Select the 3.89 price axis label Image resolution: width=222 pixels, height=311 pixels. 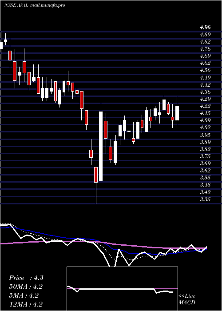(205, 142)
